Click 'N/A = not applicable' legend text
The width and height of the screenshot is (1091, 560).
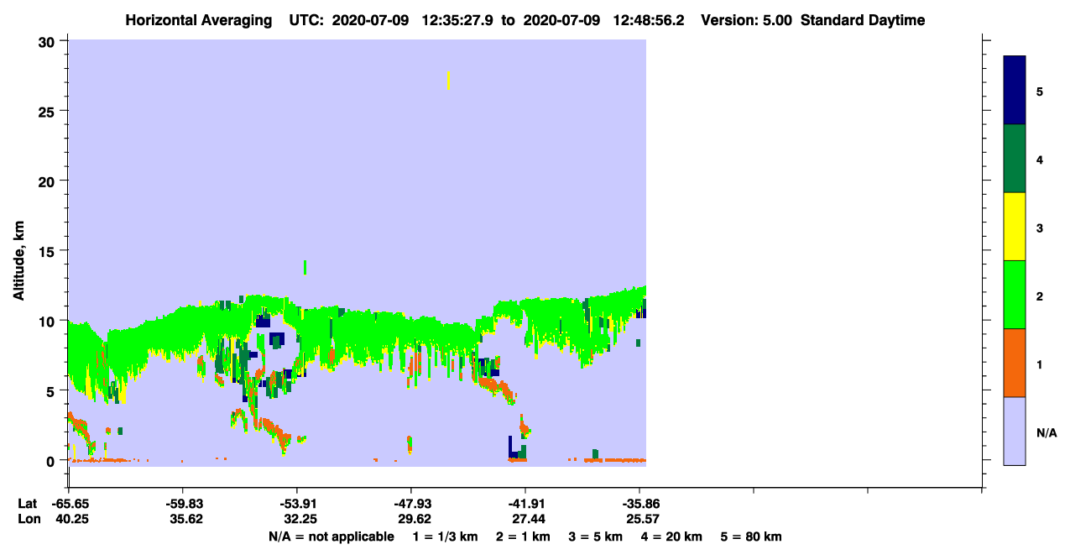331,536
